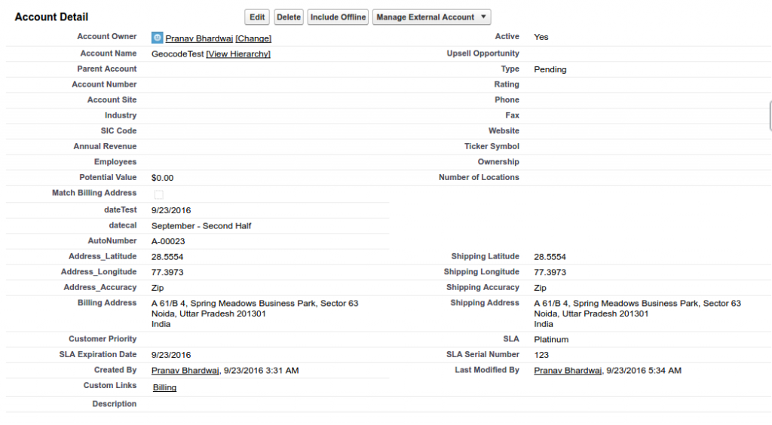
Task: Click the Pending value in Type field
Action: coord(550,69)
